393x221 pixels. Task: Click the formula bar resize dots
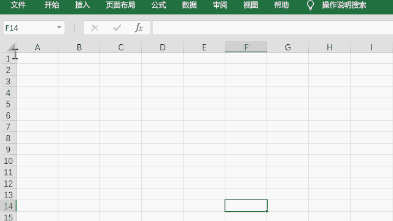pos(74,28)
